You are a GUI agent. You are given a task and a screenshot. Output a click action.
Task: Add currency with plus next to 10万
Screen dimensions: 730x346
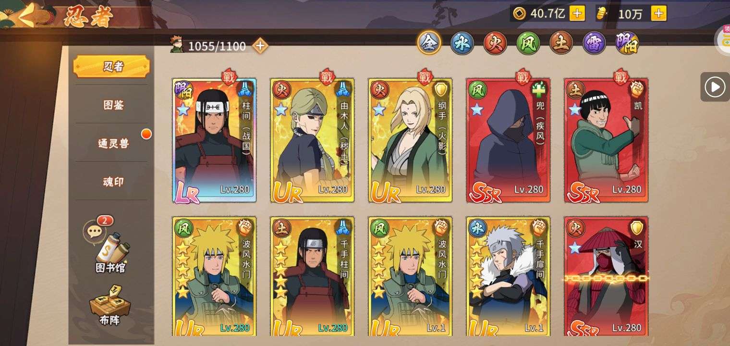click(659, 13)
